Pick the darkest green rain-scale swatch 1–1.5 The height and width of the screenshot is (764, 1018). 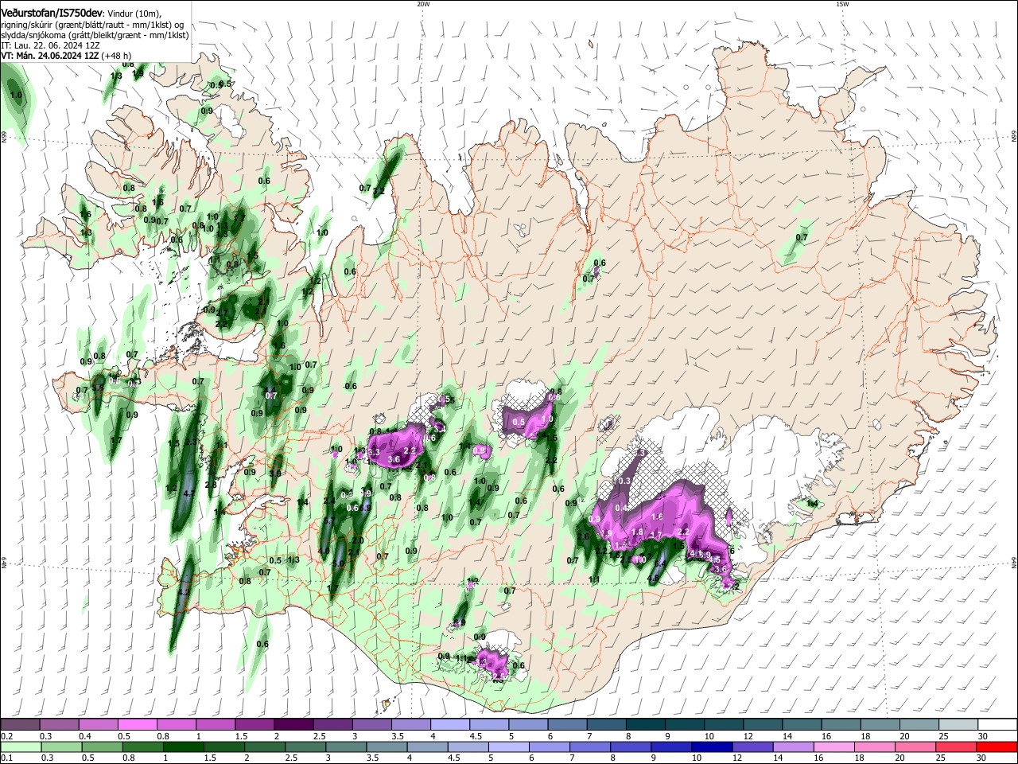click(x=183, y=746)
